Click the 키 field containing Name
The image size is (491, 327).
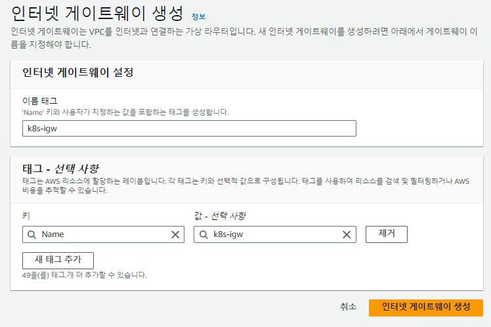point(103,234)
